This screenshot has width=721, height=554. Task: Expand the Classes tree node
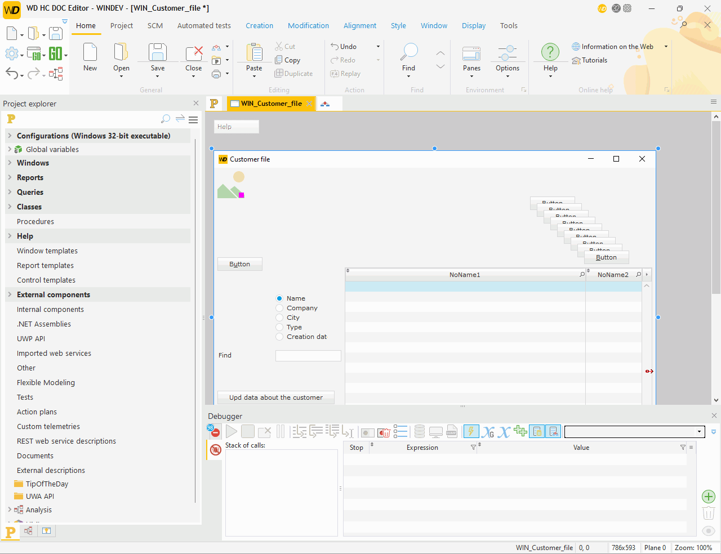click(10, 207)
